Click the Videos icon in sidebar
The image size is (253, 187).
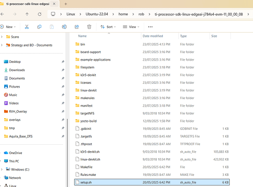6,103
